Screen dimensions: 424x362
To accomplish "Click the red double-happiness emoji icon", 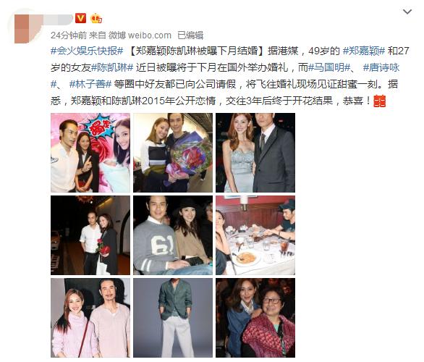I will 379,101.
